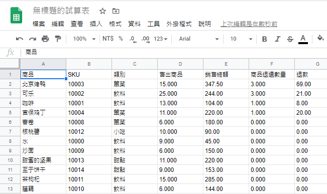The image size is (327, 194).
Task: Click SKU cell 10002
Action: 89,93
